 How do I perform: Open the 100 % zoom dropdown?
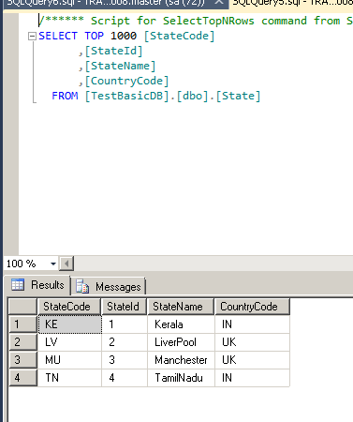point(53,264)
